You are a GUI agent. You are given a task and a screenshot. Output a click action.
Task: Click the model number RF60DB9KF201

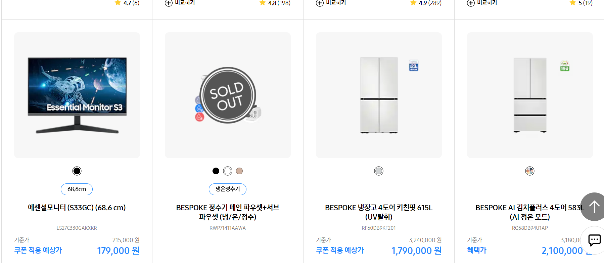click(378, 228)
